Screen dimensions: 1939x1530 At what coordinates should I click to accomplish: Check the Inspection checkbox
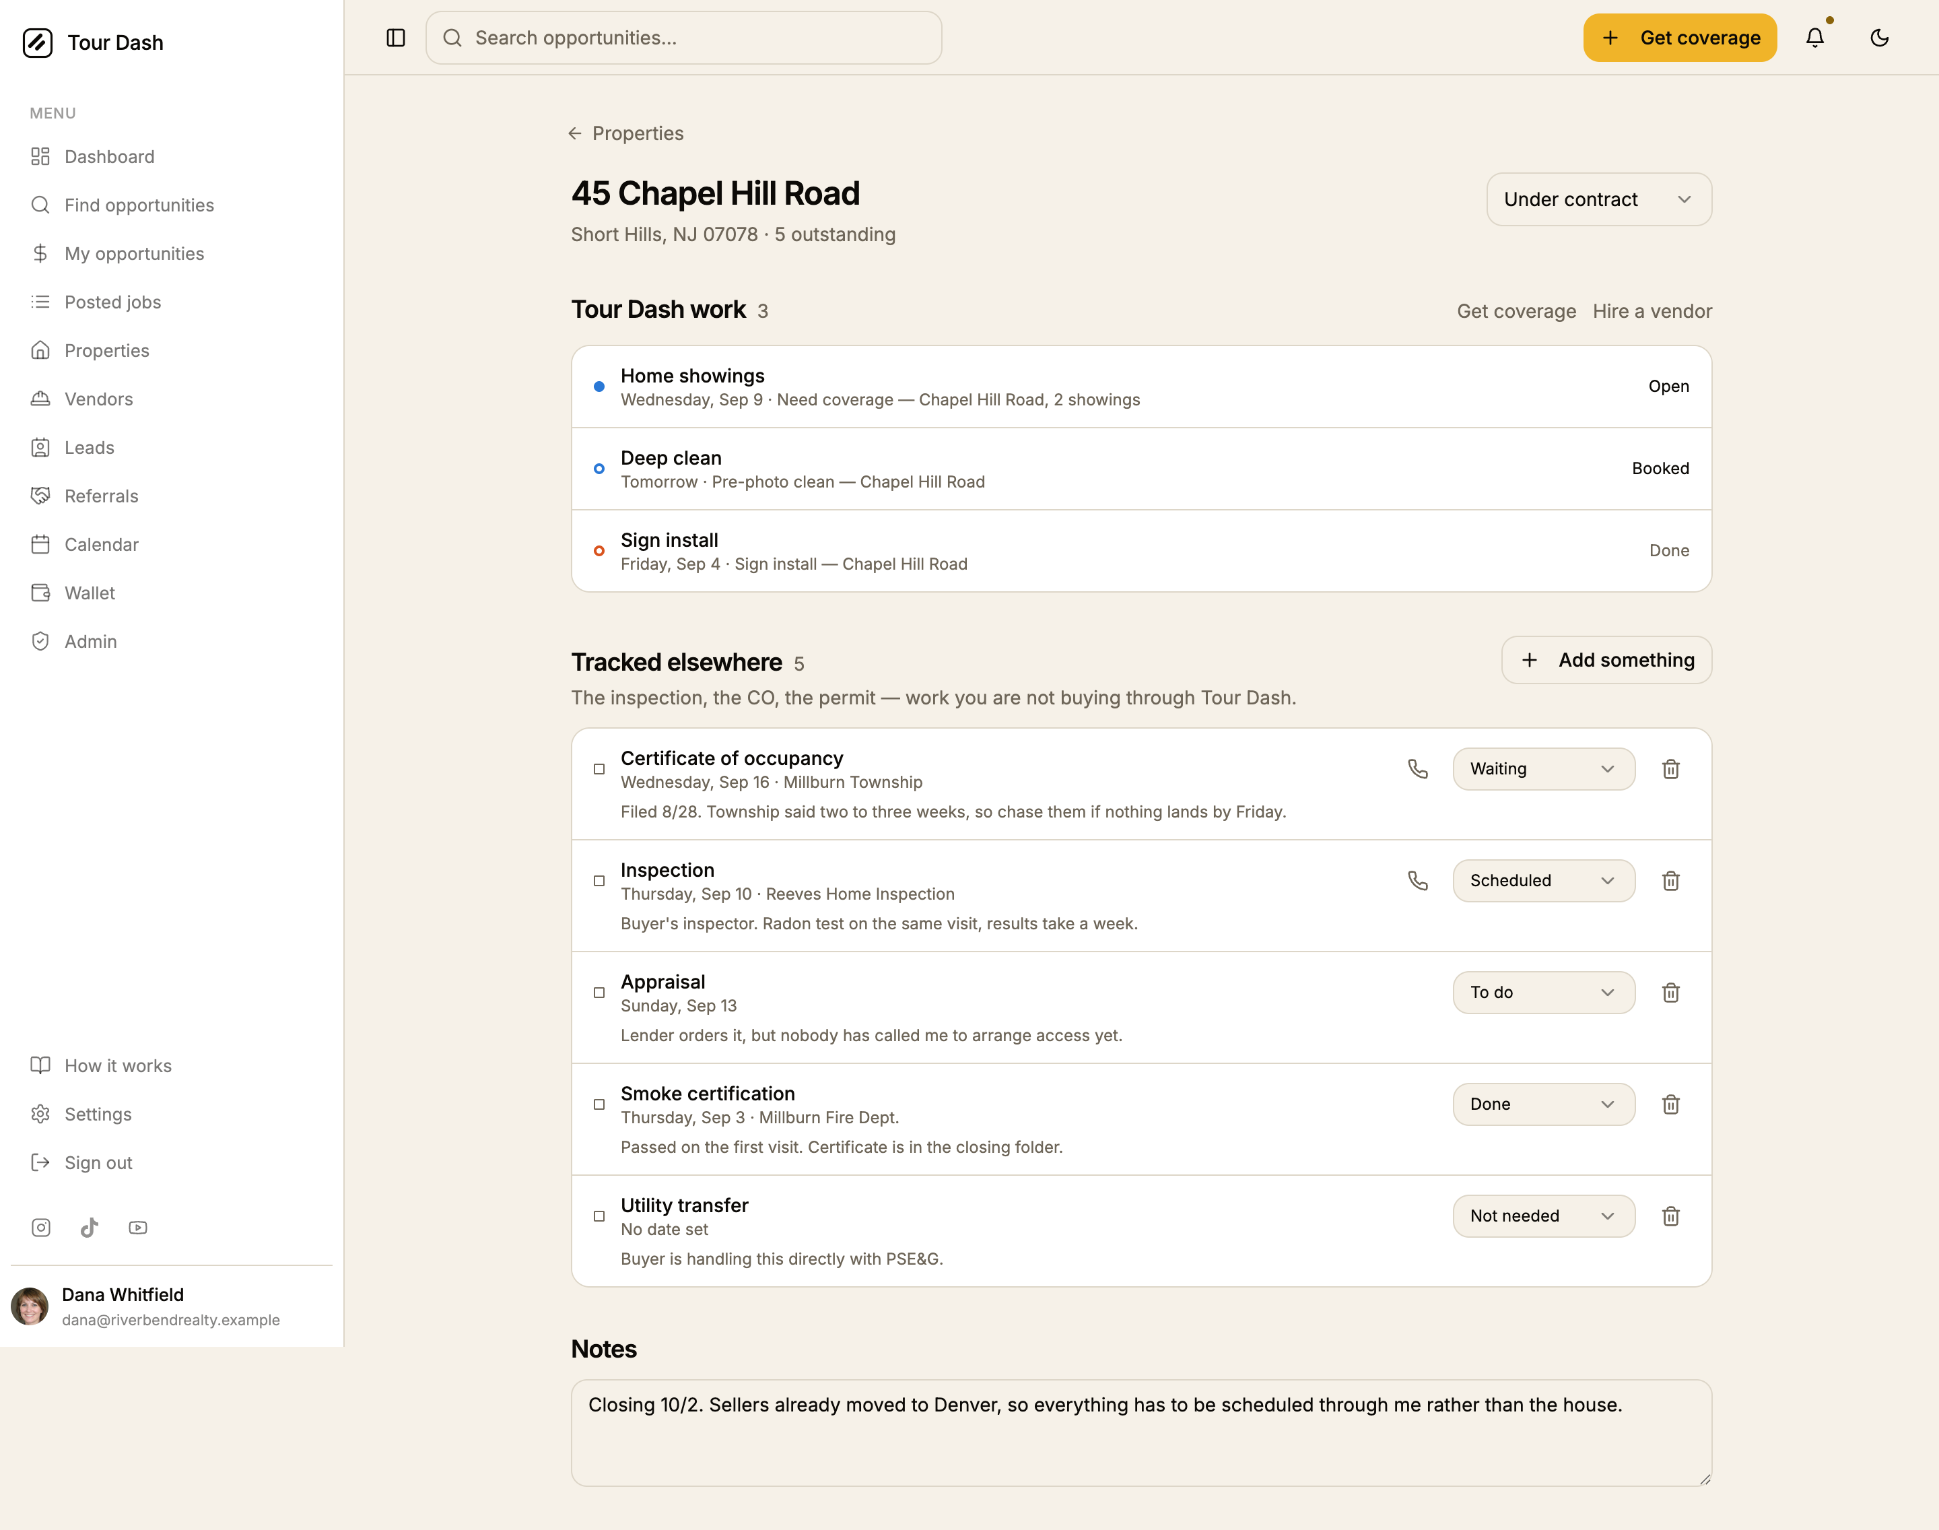coord(599,881)
